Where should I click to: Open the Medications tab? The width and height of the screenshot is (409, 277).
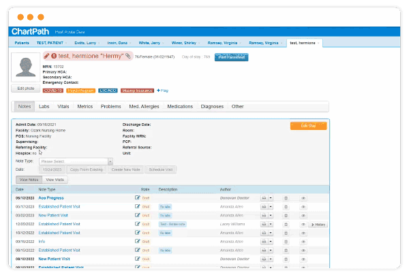[x=180, y=107]
